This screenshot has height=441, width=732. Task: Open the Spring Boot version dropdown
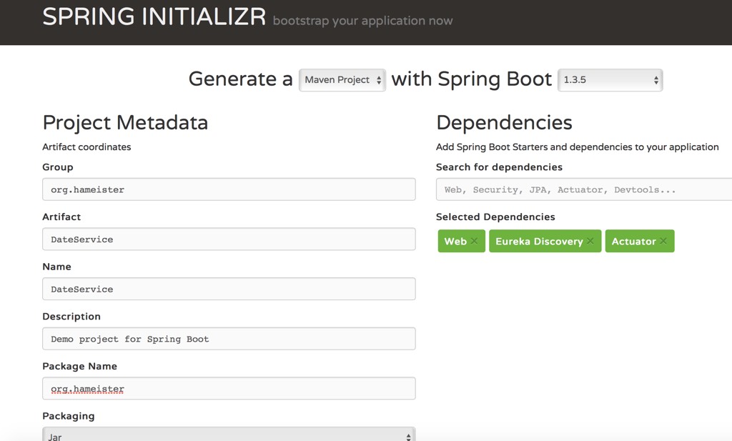(x=610, y=80)
